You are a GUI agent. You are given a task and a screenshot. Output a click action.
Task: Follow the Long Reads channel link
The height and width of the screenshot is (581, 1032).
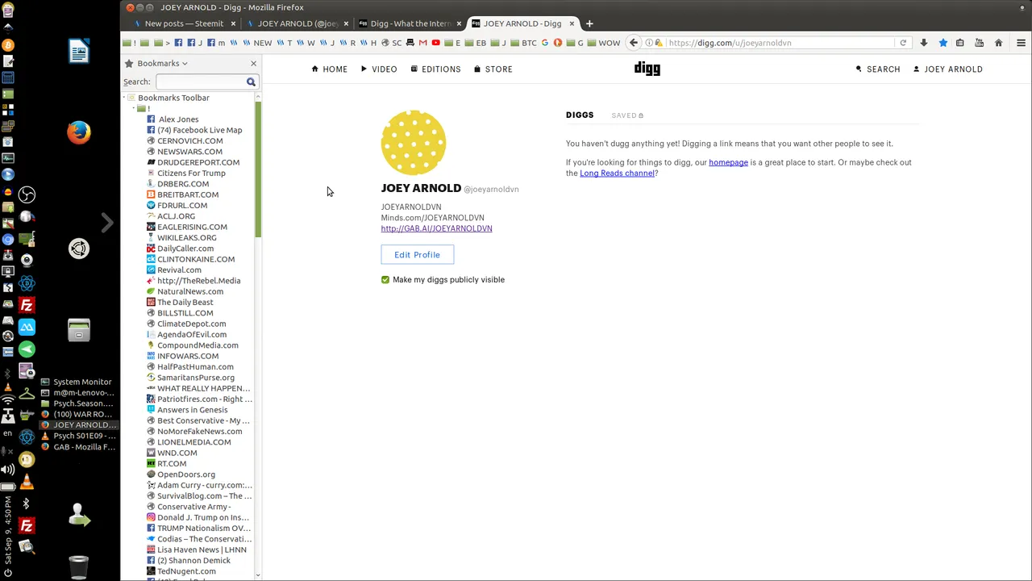coord(617,173)
